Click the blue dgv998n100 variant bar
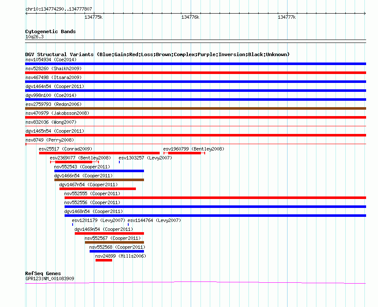The image size is (378, 307). pyautogui.click(x=195, y=99)
